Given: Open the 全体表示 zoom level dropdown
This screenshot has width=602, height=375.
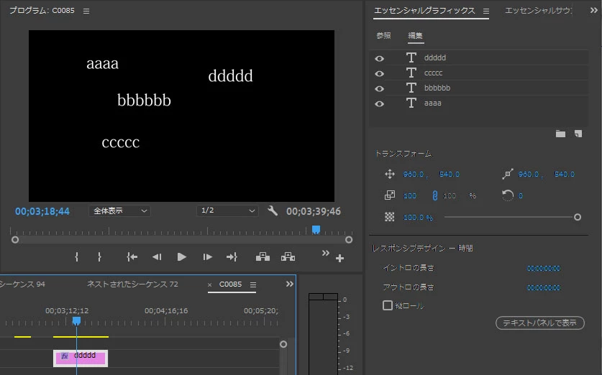Looking at the screenshot, I should pyautogui.click(x=120, y=211).
